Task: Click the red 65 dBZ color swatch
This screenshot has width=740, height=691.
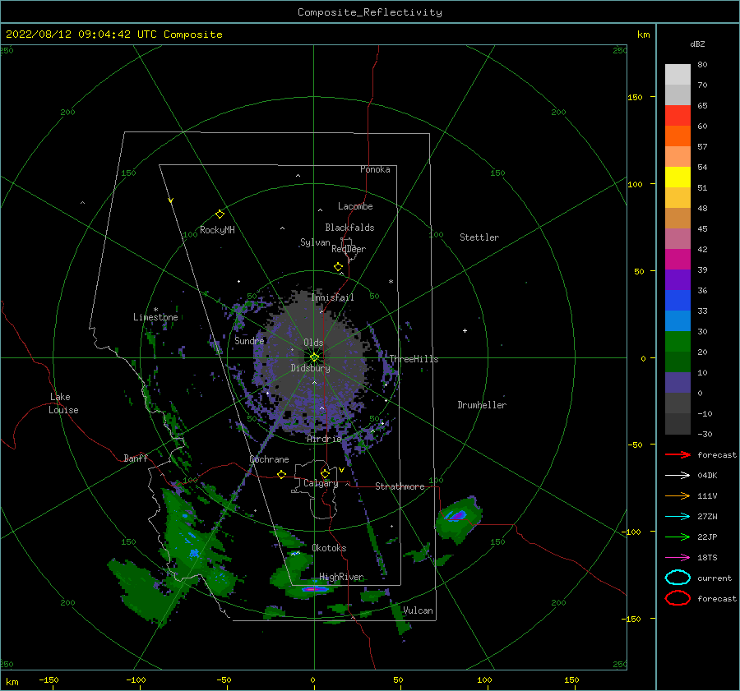Action: click(x=678, y=115)
